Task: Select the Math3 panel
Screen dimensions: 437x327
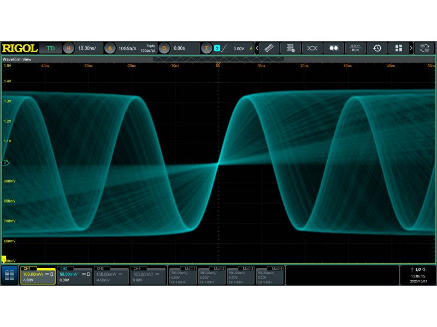Action: [241, 276]
